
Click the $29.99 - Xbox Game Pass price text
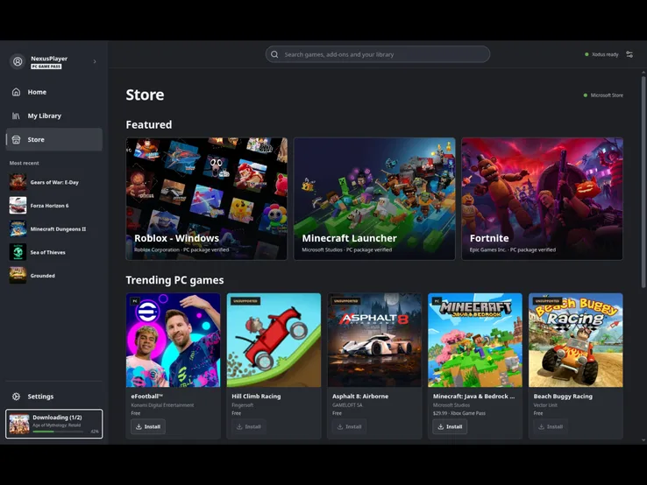[459, 413]
